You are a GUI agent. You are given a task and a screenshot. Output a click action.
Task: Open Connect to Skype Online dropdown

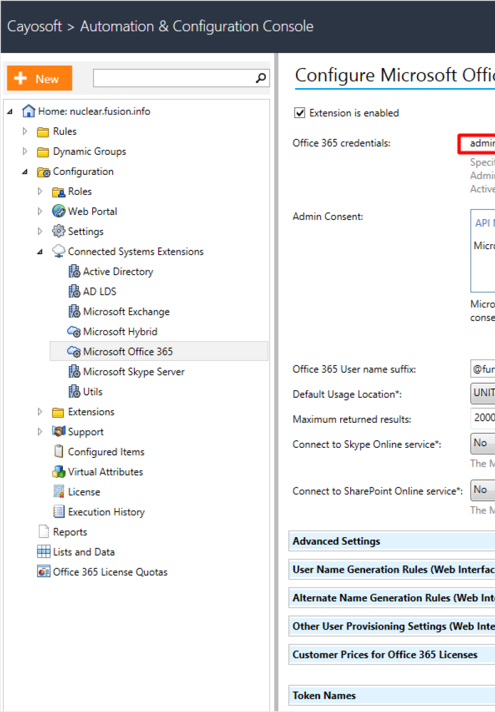pos(483,443)
